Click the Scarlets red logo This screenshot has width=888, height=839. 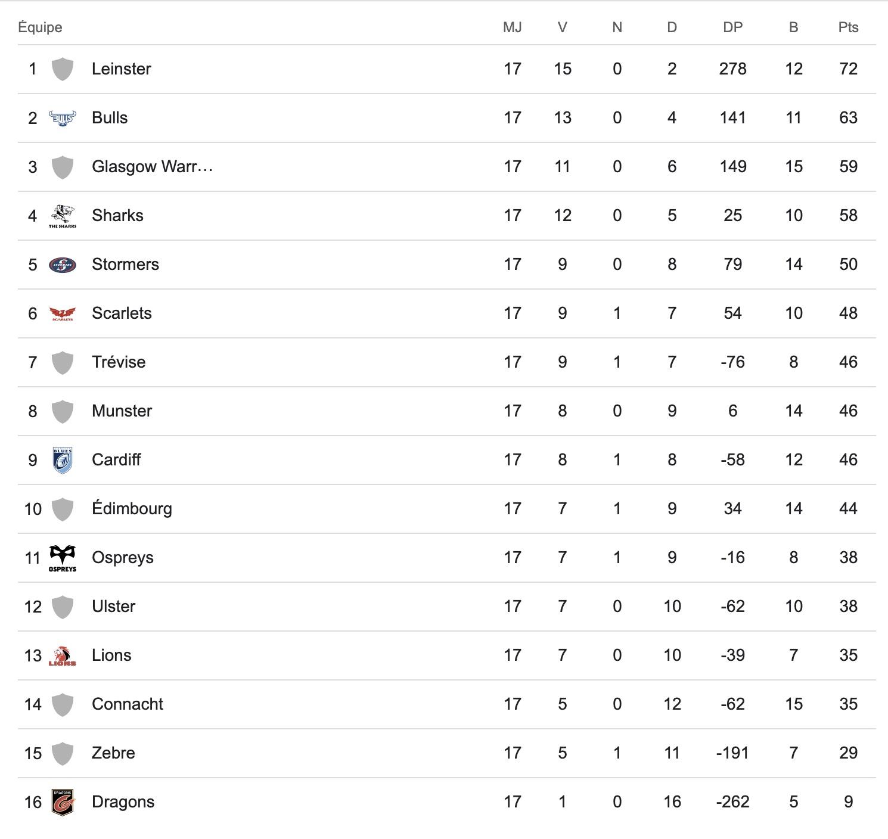(63, 313)
